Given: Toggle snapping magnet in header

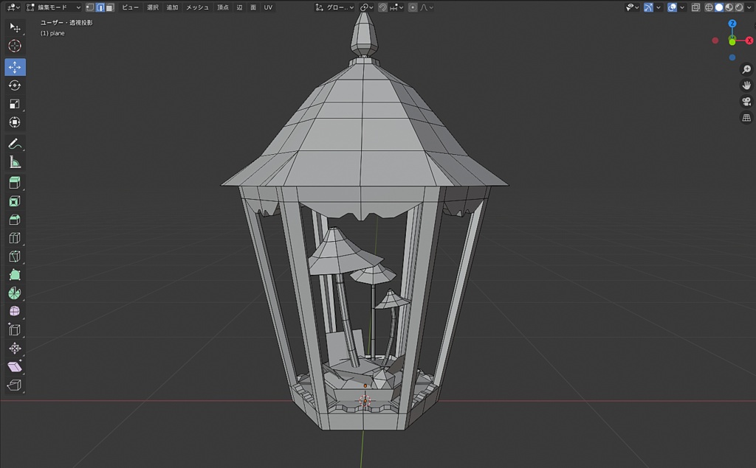Looking at the screenshot, I should (383, 7).
